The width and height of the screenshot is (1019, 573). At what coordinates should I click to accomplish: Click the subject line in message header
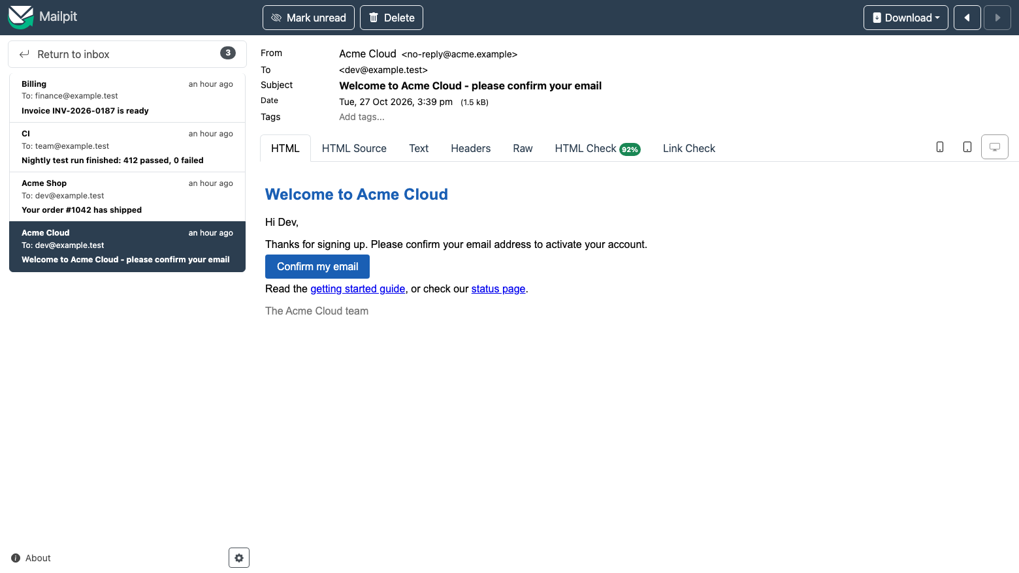tap(470, 85)
